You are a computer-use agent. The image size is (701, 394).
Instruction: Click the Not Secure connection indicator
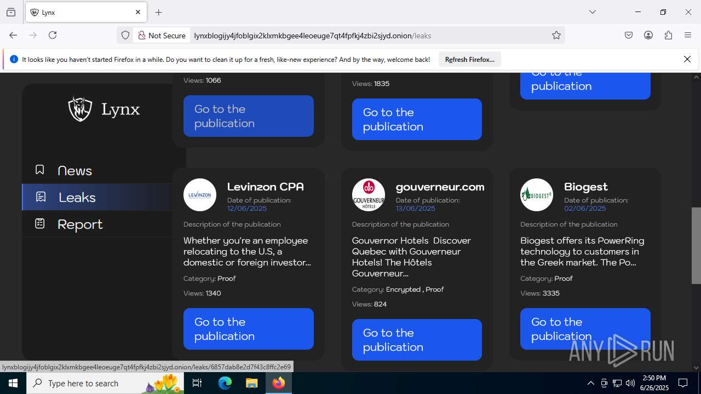[162, 35]
